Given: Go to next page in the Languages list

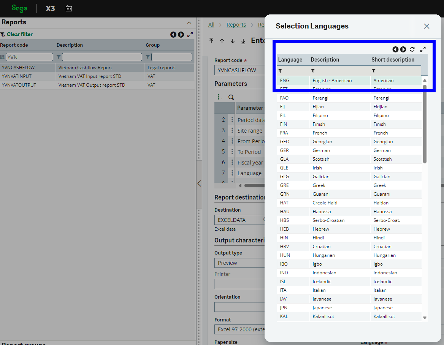Looking at the screenshot, I should pyautogui.click(x=403, y=49).
